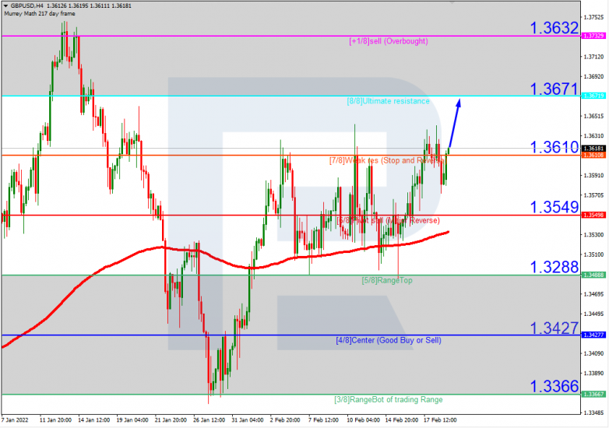Click the 1.34695 price scale value
The height and width of the screenshot is (428, 609).
(594, 294)
